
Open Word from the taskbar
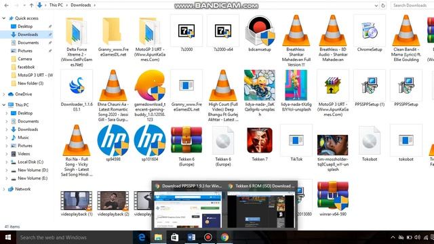coord(191,237)
